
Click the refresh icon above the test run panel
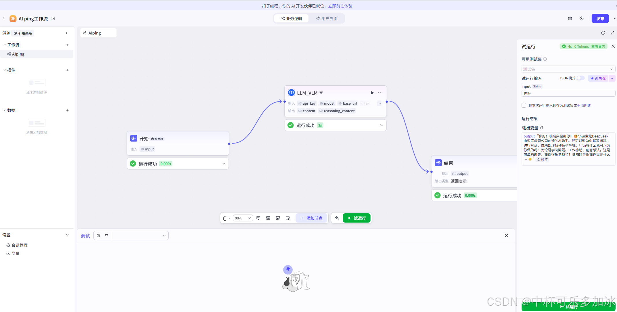pyautogui.click(x=603, y=33)
